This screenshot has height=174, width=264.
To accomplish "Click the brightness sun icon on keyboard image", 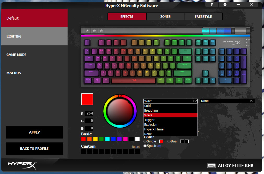I will [87, 31].
